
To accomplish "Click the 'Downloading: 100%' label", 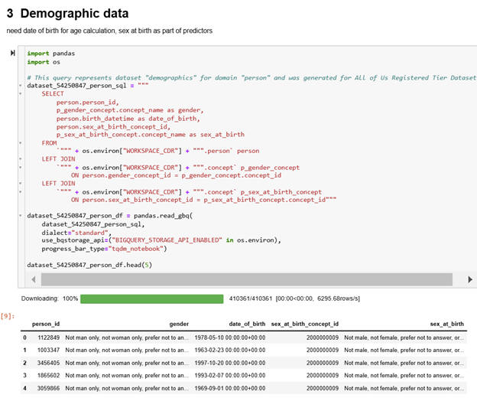I will [x=50, y=298].
